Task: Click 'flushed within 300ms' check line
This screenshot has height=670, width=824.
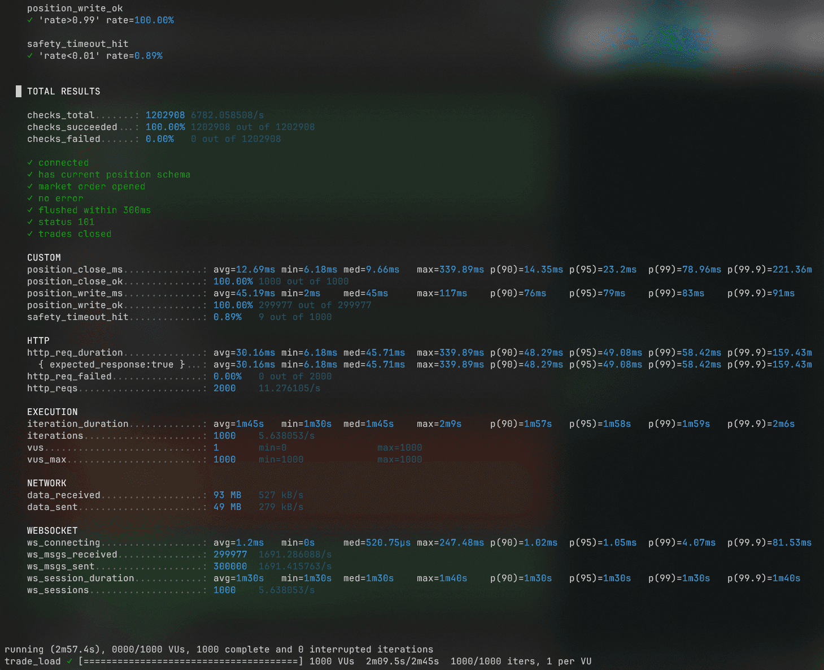Action: point(89,210)
